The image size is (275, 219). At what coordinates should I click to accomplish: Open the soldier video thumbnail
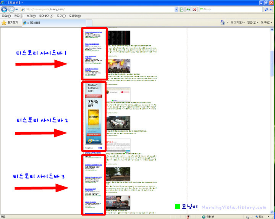[x=118, y=203]
